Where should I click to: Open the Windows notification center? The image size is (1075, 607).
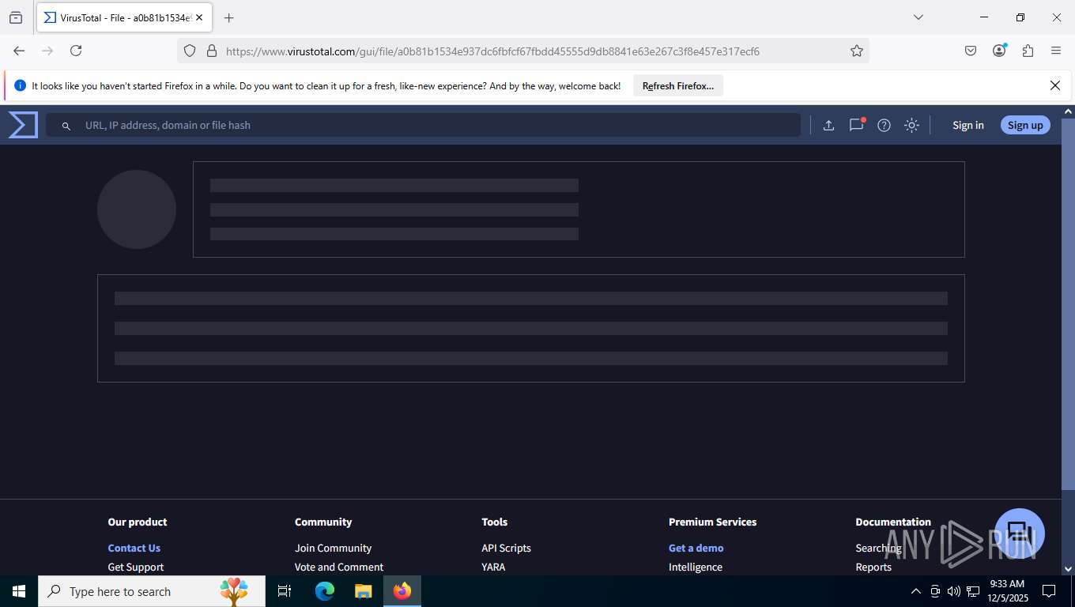(1049, 591)
